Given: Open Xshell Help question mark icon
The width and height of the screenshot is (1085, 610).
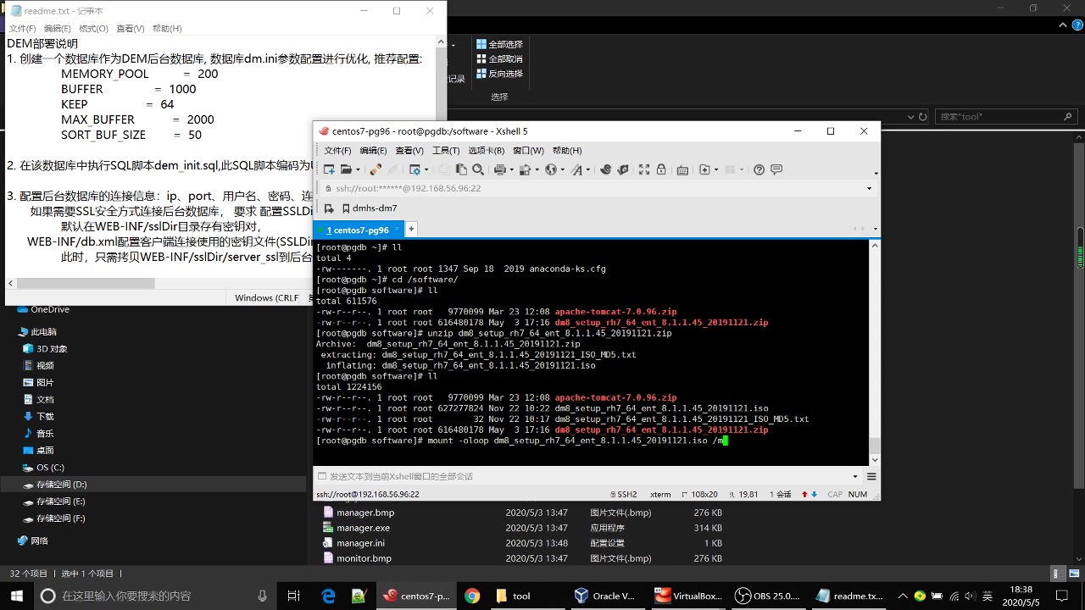Looking at the screenshot, I should (759, 169).
